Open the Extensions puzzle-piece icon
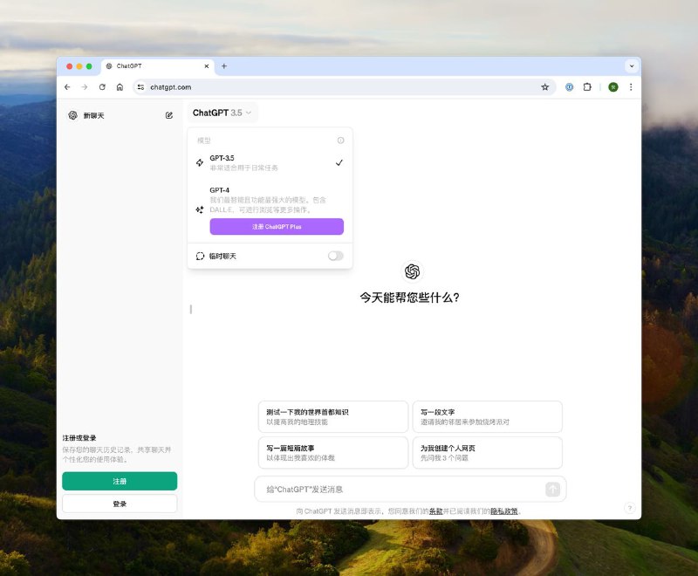 (x=587, y=87)
